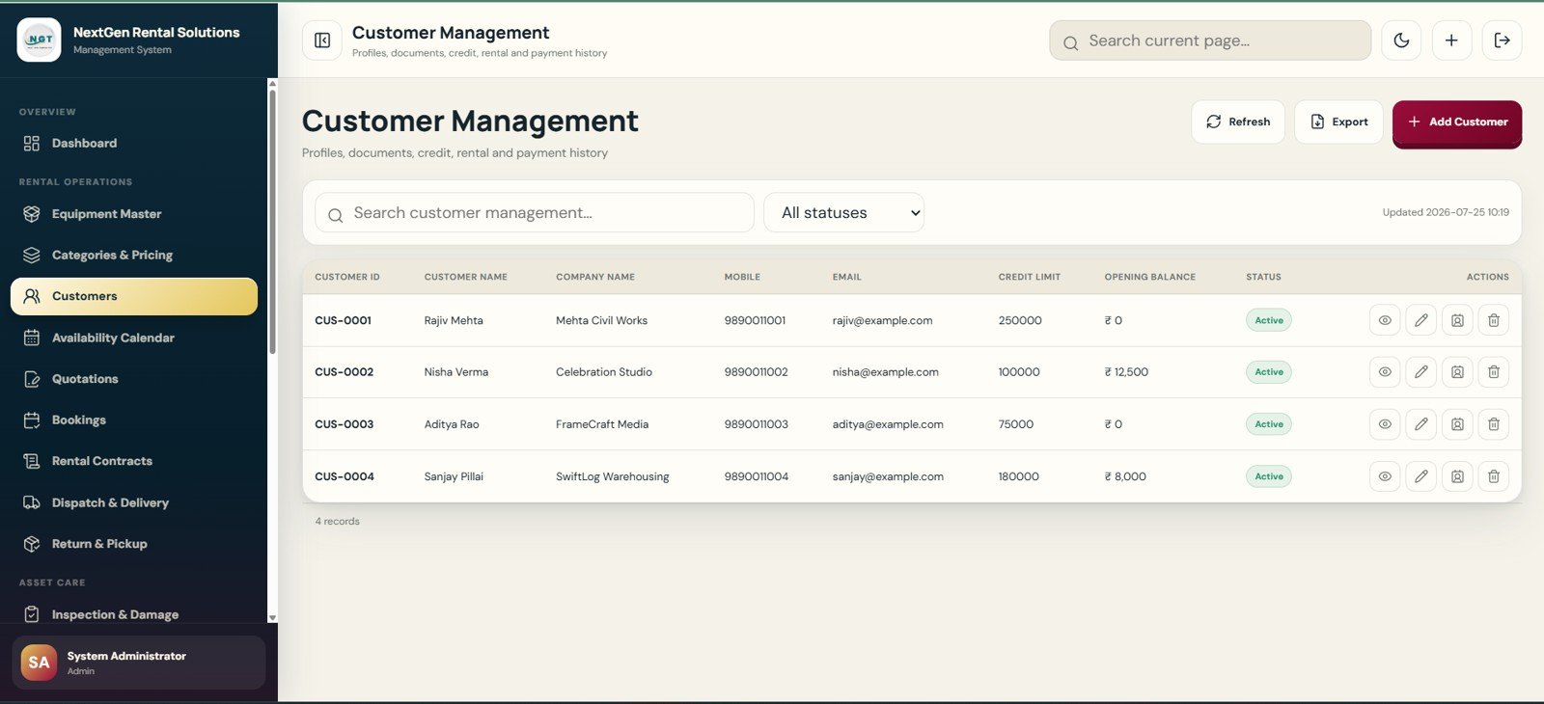Open the document icon for CUS-0002
This screenshot has width=1544, height=704.
point(1457,371)
